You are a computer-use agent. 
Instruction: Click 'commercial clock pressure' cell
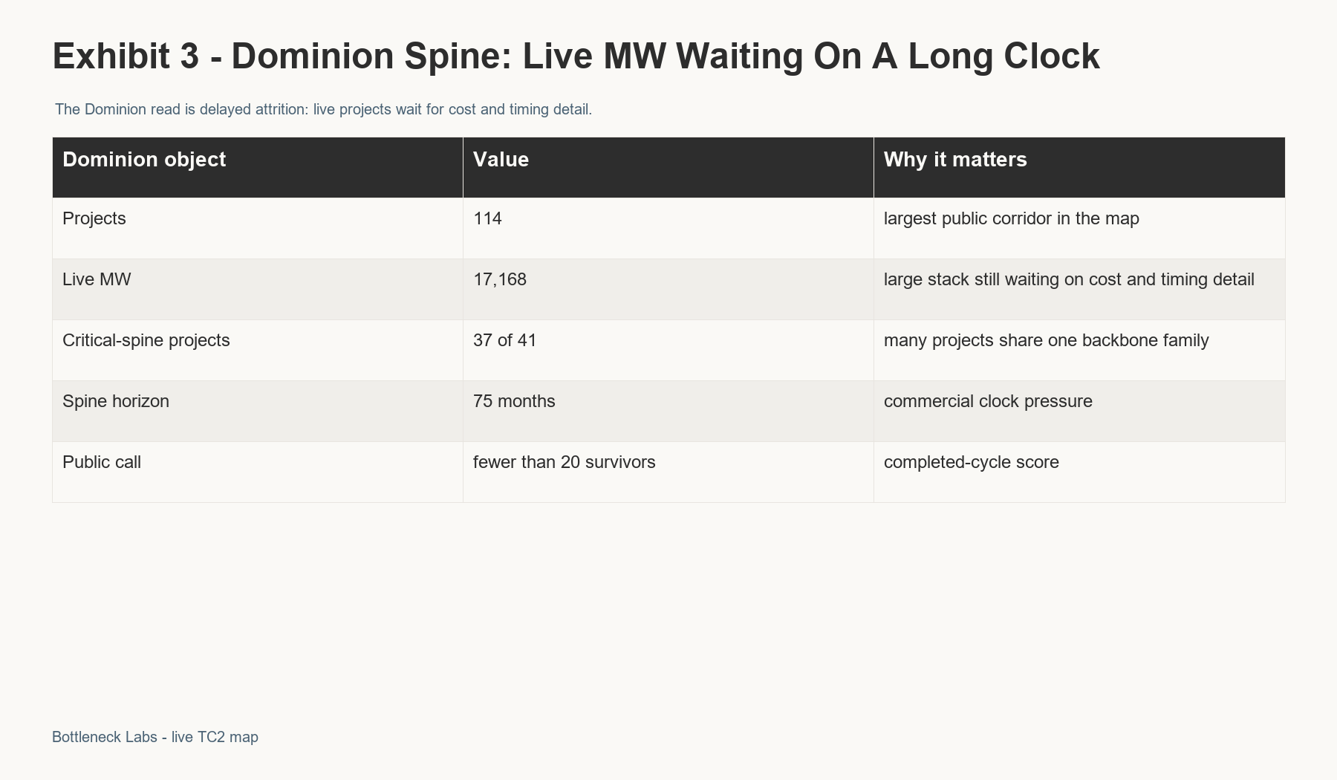[1079, 411]
